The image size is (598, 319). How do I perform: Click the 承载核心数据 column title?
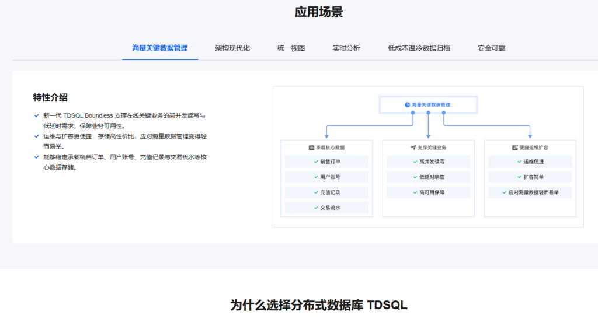pos(331,148)
